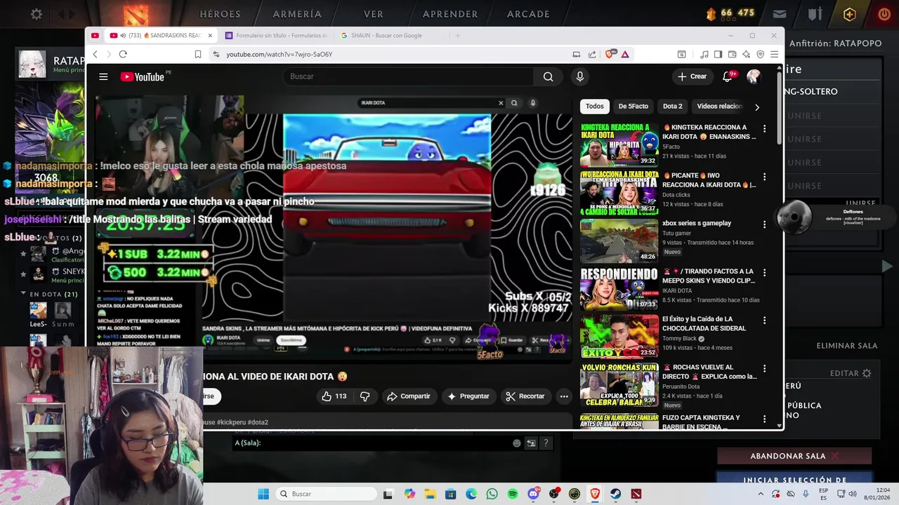Open Spotify from the taskbar
The height and width of the screenshot is (505, 899).
coord(513,494)
